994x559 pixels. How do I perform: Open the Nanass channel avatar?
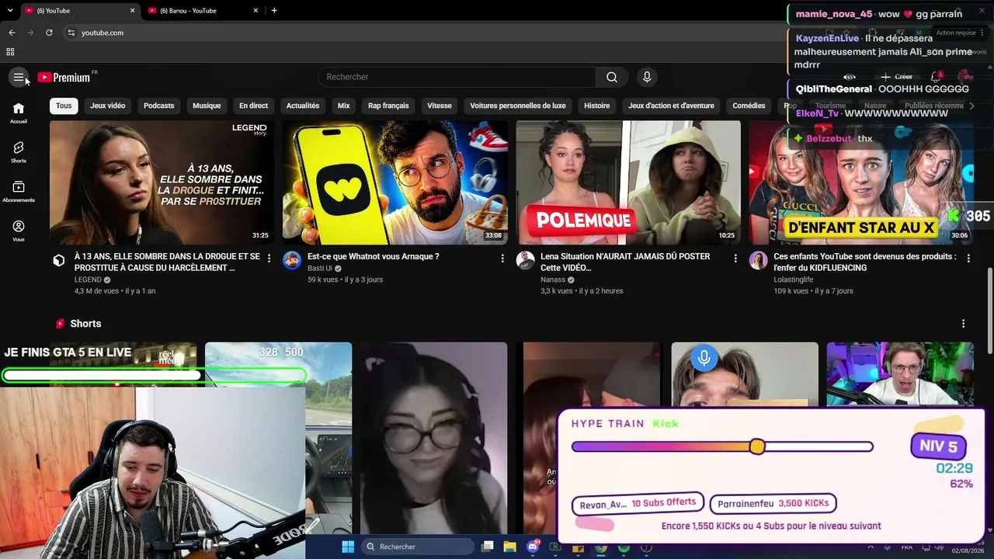tap(526, 261)
